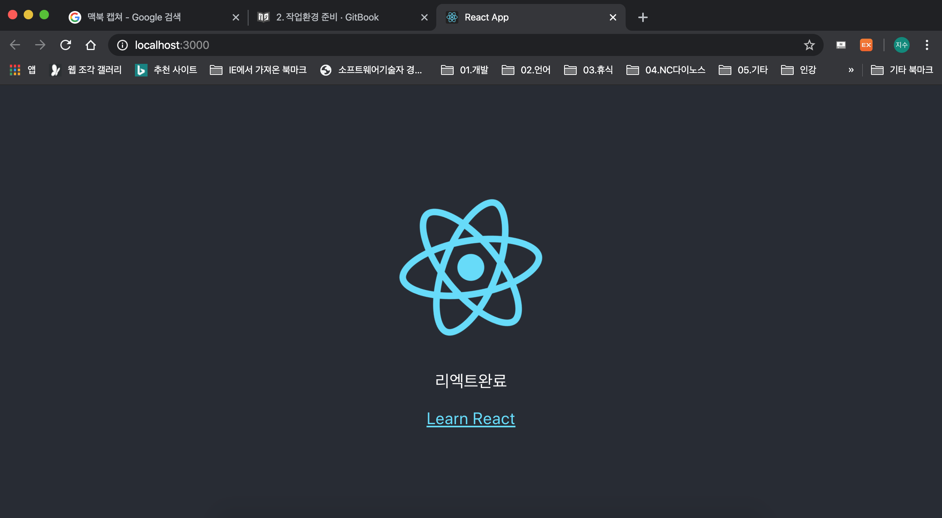Close the React App tab

click(613, 17)
